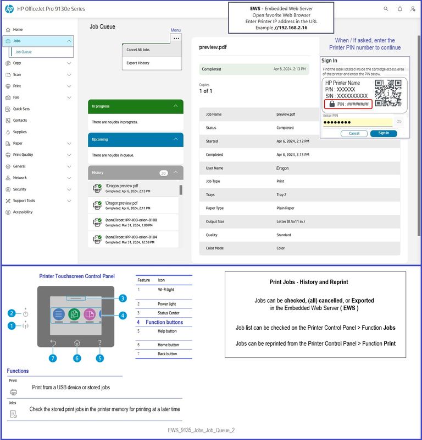Expand the Support Tools section

point(69,201)
